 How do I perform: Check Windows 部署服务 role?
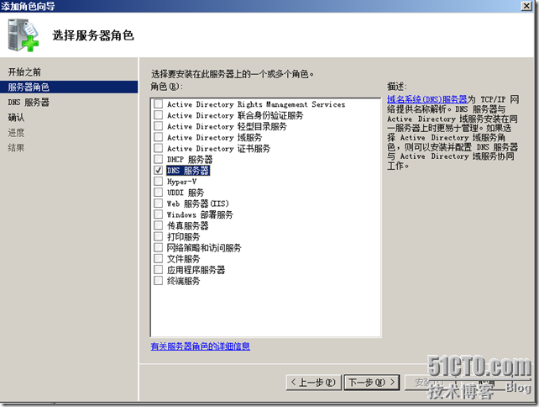click(158, 214)
